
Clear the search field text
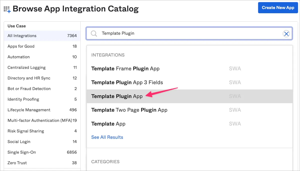[286, 33]
